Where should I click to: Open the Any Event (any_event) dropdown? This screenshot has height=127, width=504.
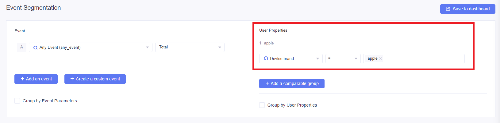[x=90, y=48]
